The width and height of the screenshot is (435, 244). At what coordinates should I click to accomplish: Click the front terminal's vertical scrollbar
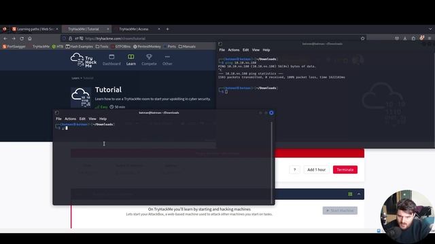coord(272,163)
